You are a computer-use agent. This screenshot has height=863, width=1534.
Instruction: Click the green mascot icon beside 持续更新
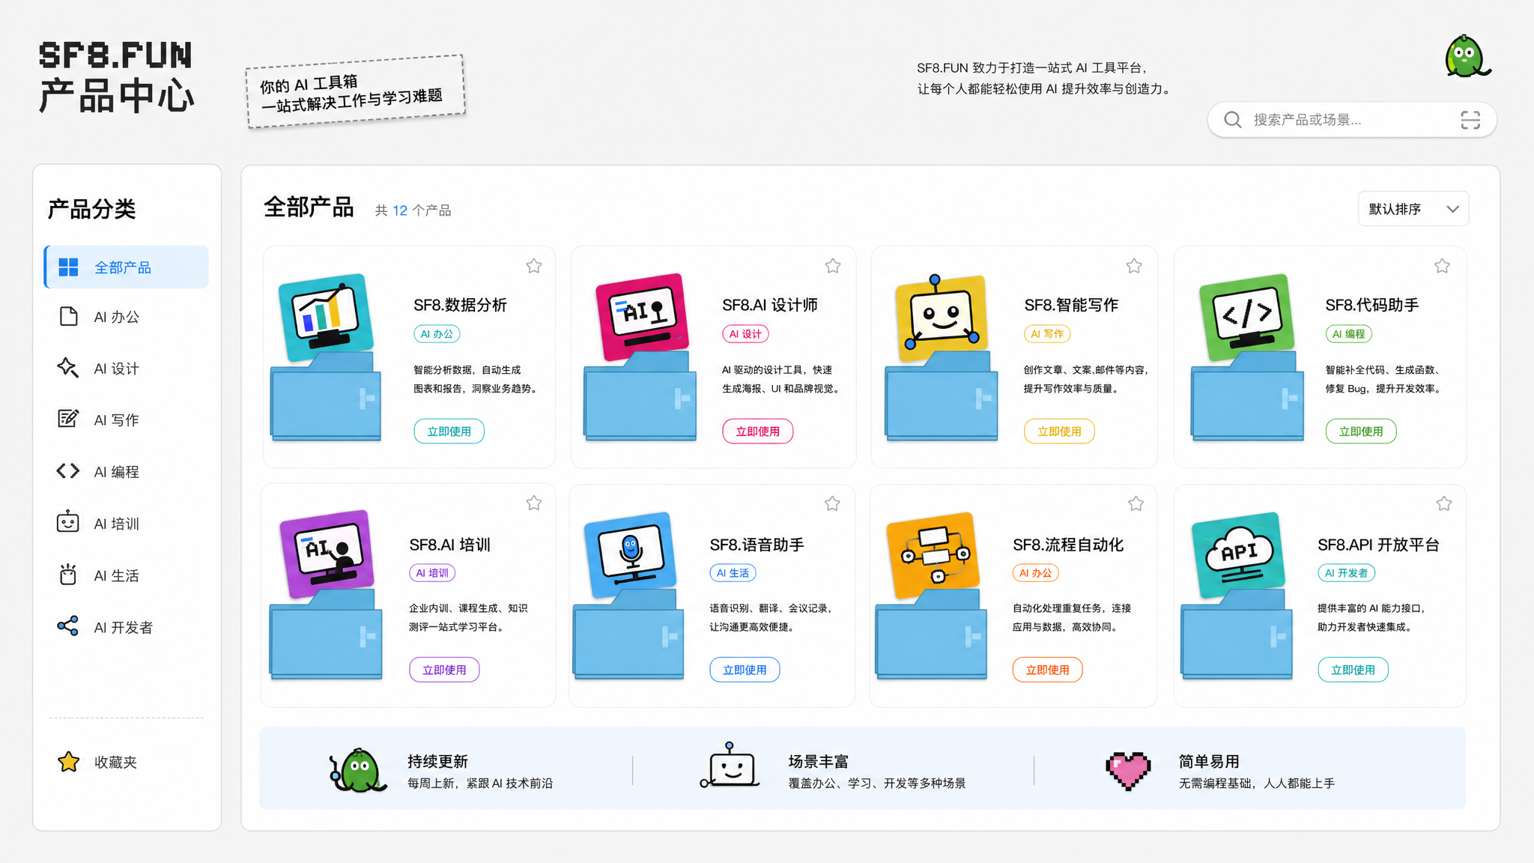point(359,770)
